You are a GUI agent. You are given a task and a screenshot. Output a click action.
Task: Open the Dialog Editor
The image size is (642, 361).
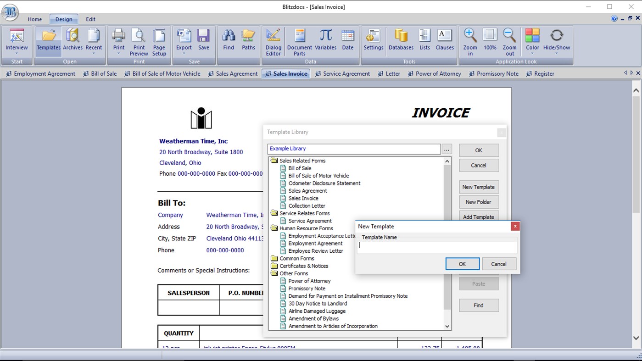click(x=273, y=41)
